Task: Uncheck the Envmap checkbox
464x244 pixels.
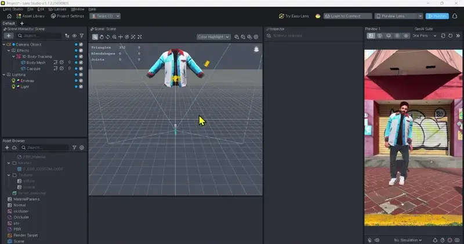Action: [x=81, y=80]
